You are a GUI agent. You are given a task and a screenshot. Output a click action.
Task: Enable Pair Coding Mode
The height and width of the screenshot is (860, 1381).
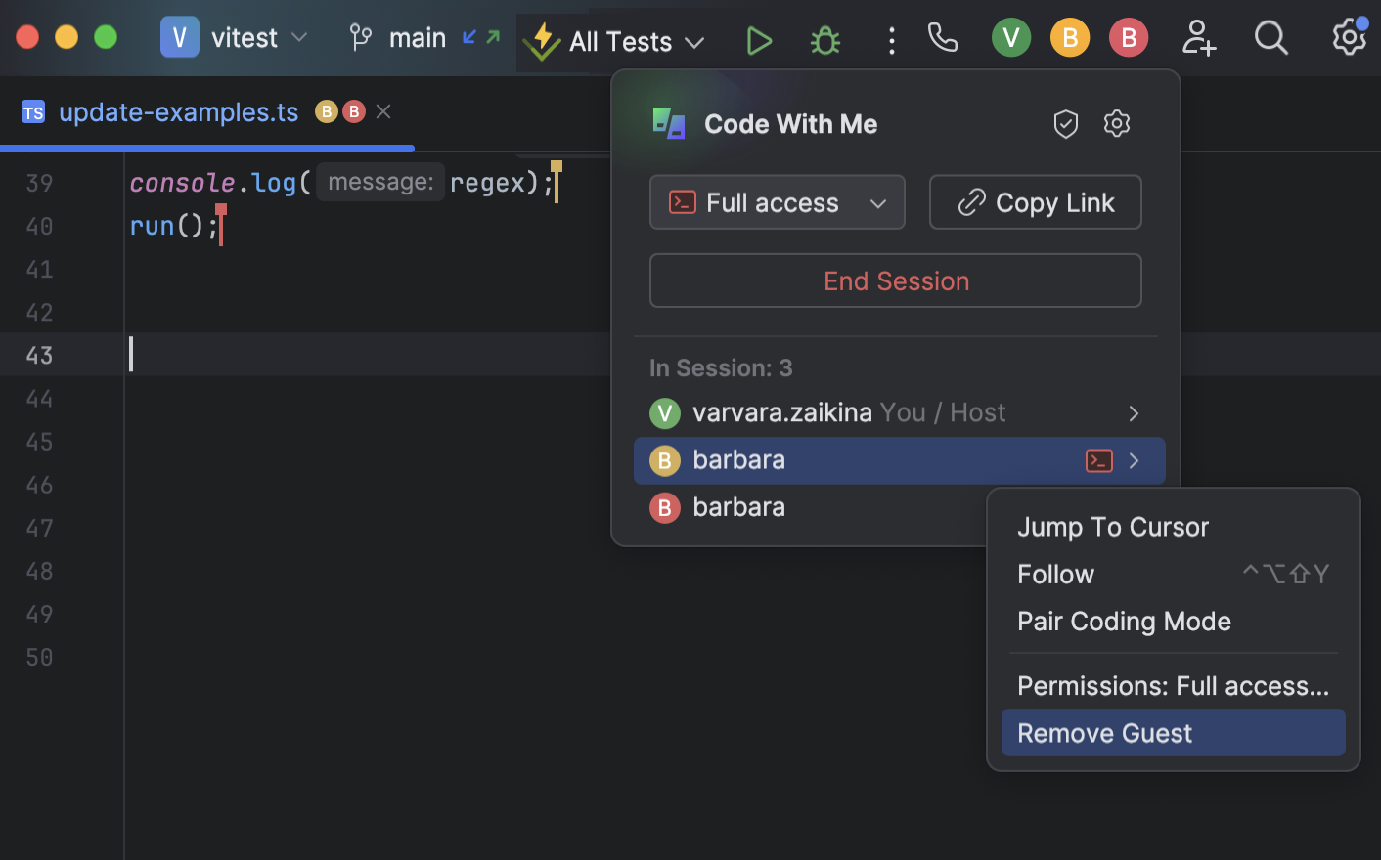[x=1125, y=622]
